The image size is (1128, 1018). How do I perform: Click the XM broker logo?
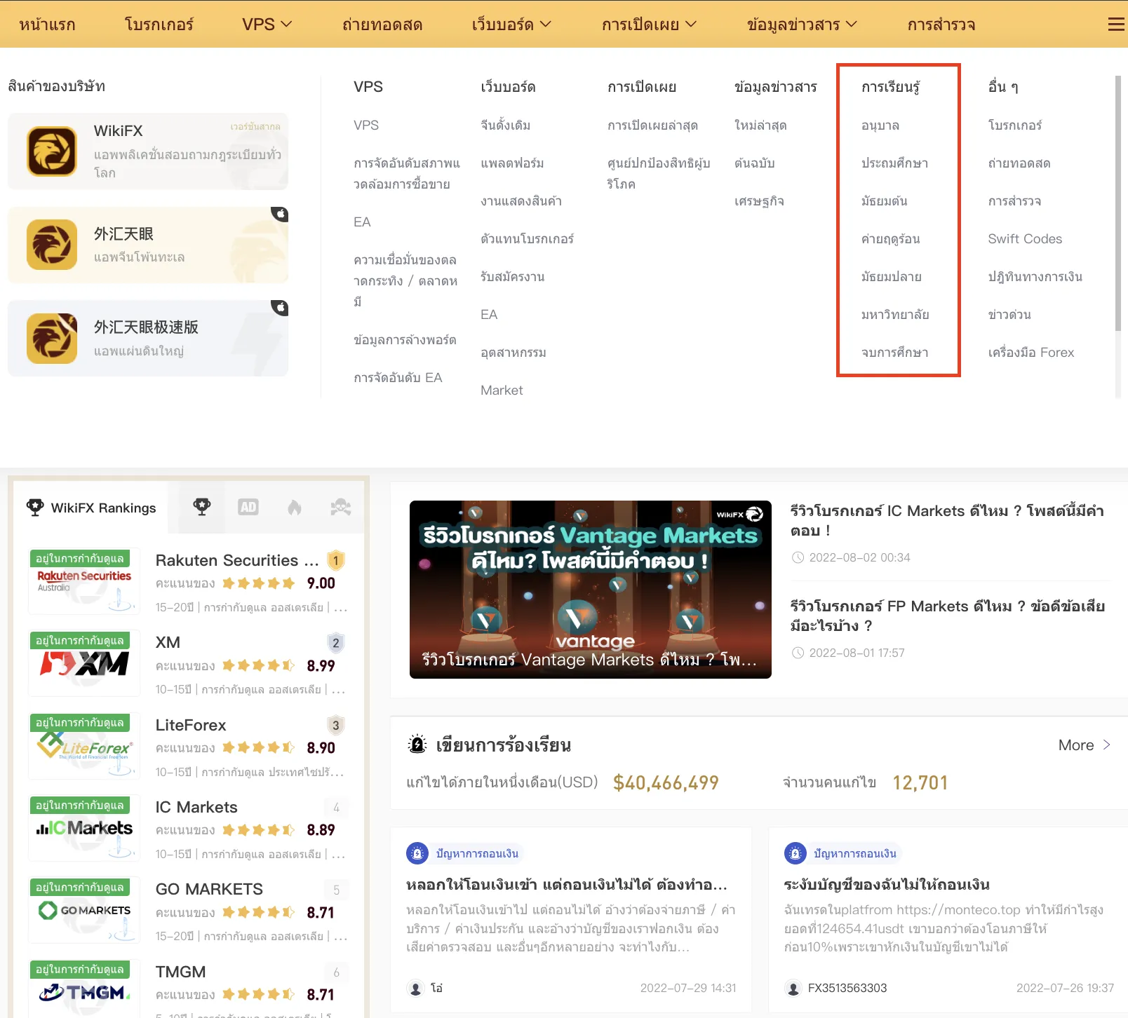point(84,663)
